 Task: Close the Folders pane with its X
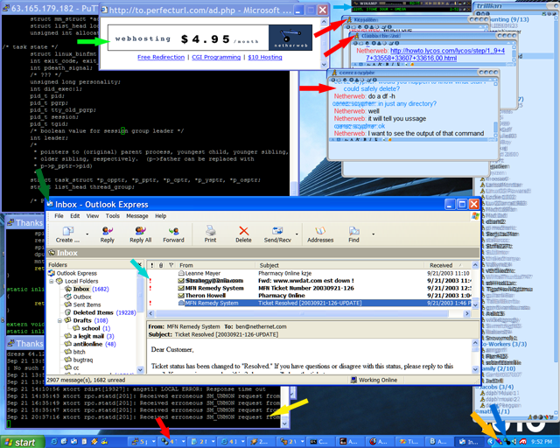click(140, 265)
